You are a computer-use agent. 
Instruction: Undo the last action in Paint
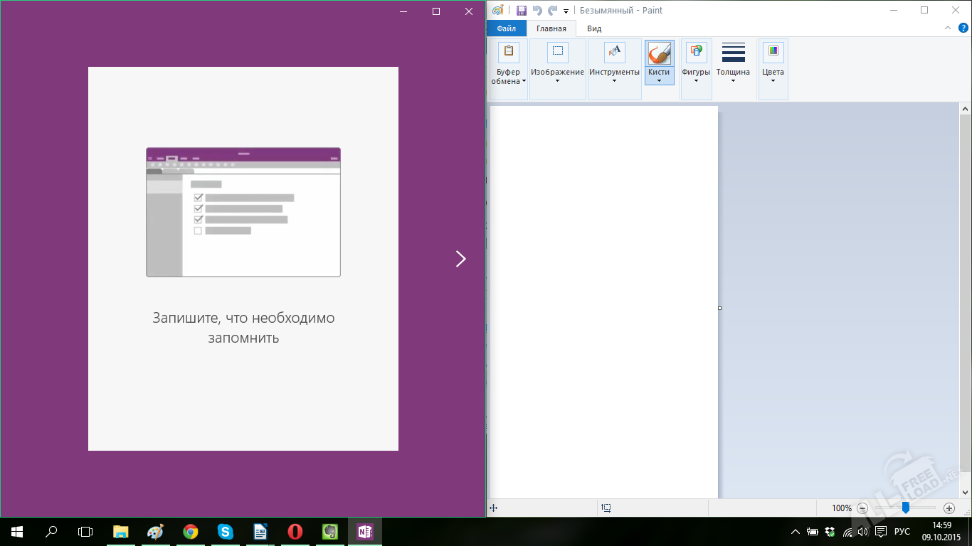coord(537,11)
